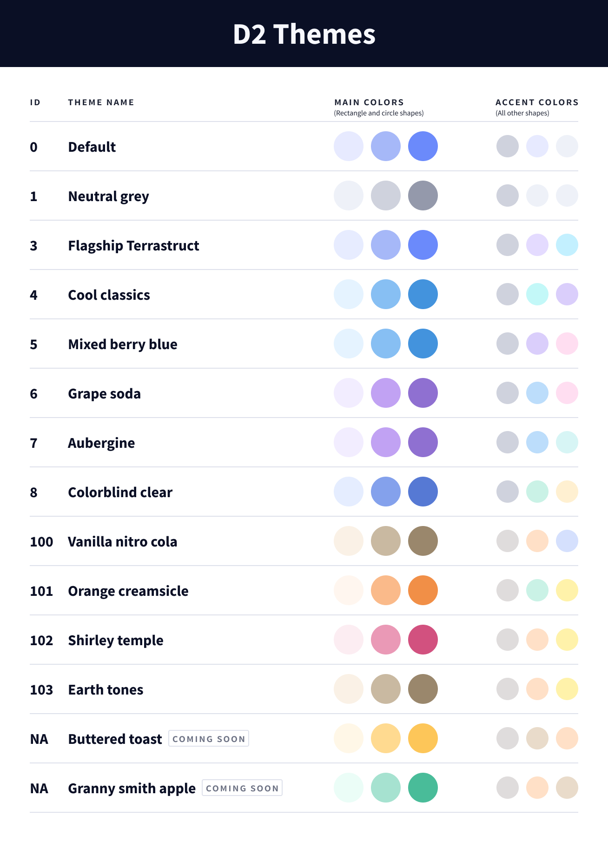The width and height of the screenshot is (608, 850).
Task: Pick the medium blue Cool classics swatch
Action: click(x=385, y=294)
